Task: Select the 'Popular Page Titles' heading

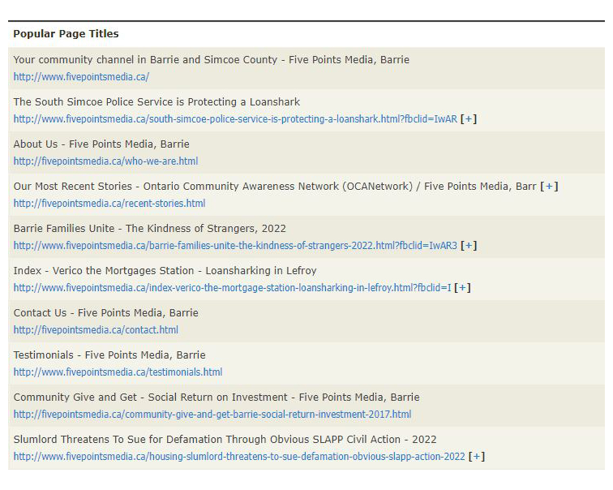Action: 66,33
